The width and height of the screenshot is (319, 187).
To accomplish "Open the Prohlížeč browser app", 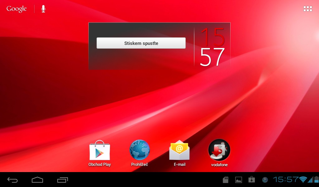I will 139,153.
